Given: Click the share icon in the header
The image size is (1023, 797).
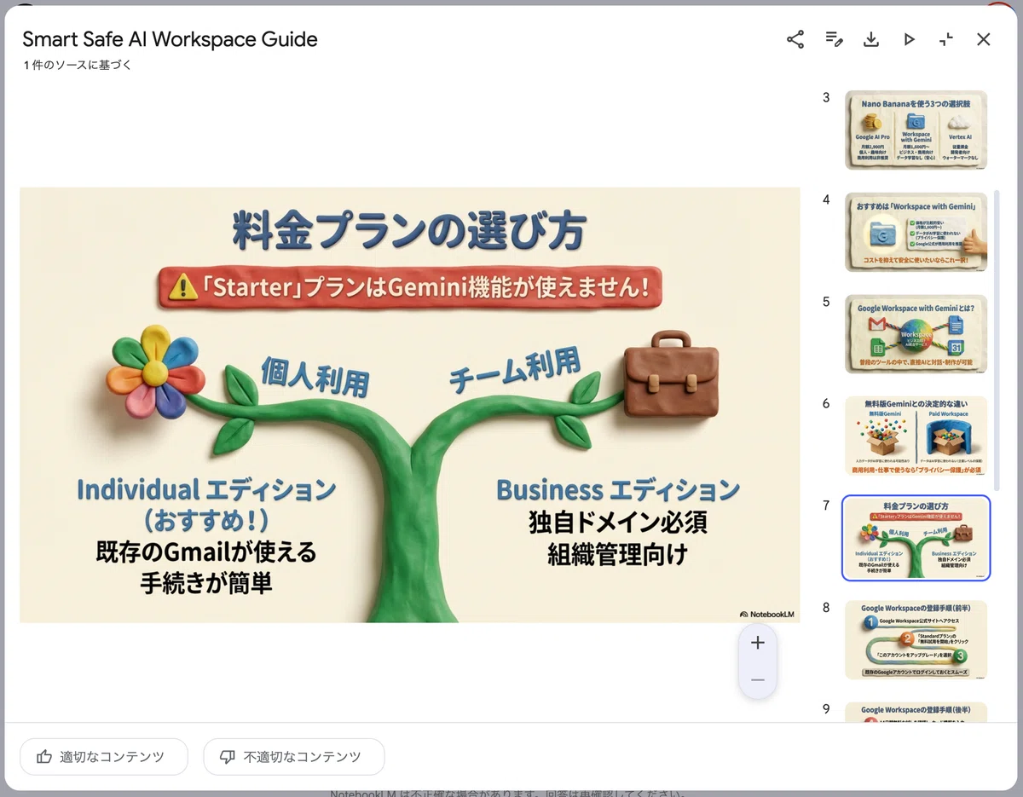Looking at the screenshot, I should (795, 39).
